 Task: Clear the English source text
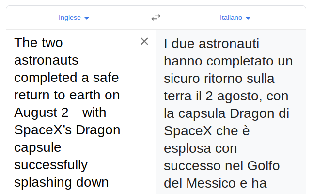point(144,42)
